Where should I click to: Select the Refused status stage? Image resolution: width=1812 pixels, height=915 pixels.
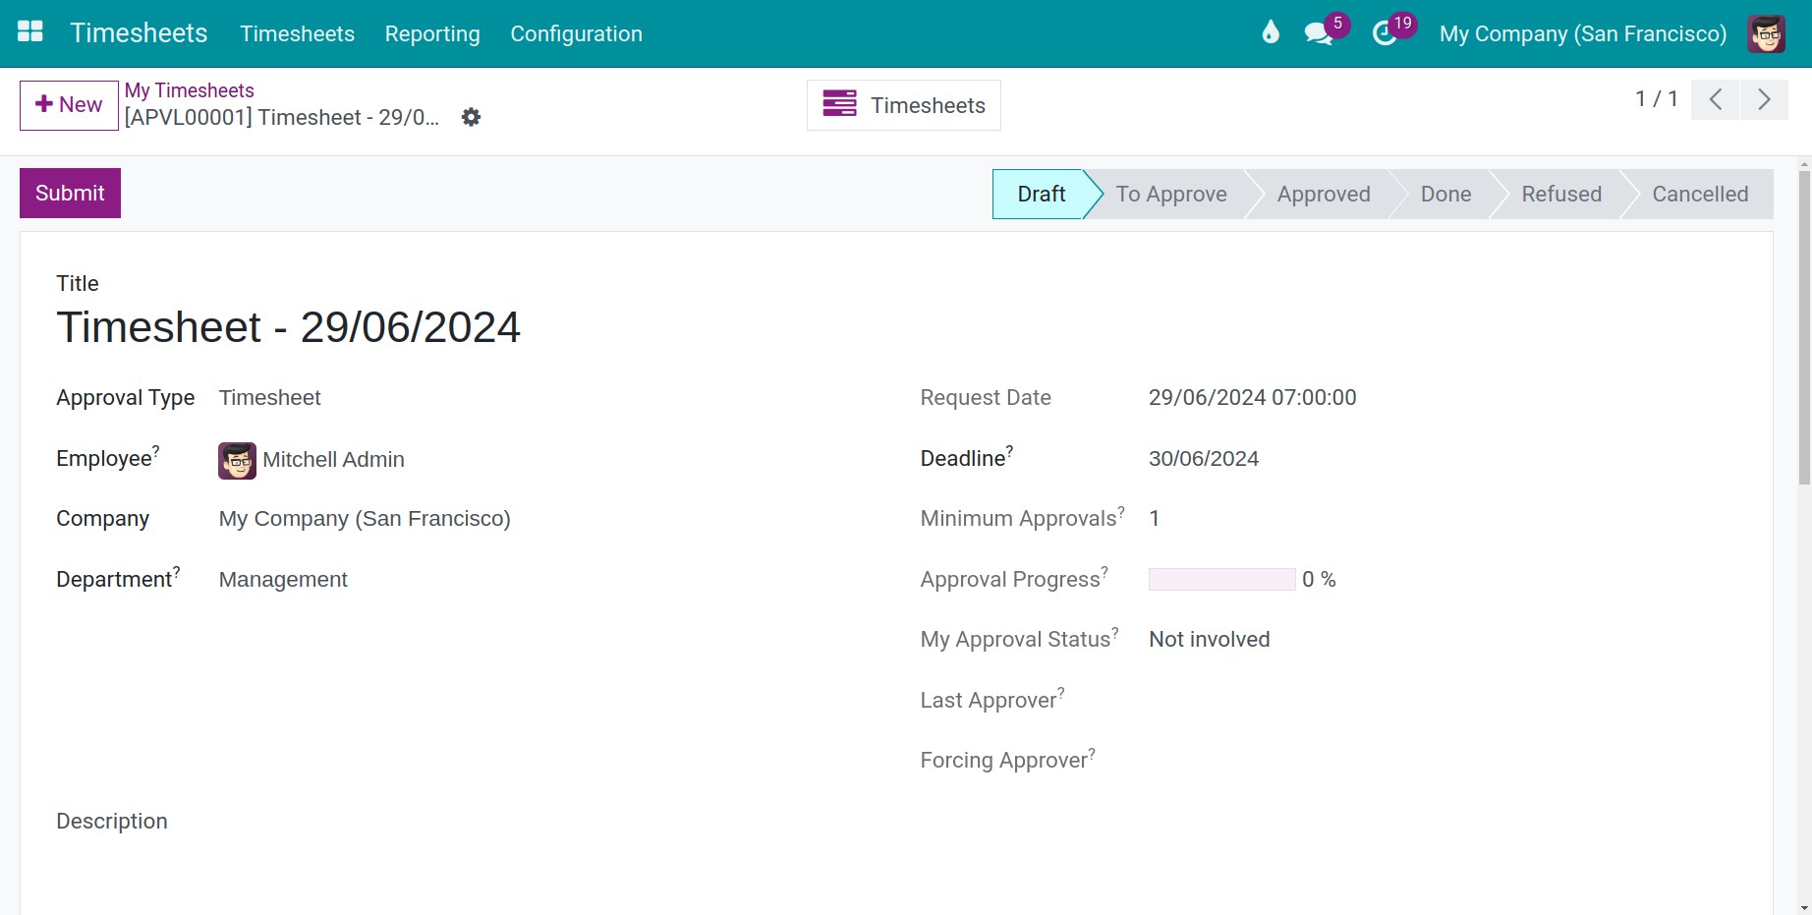(1561, 194)
